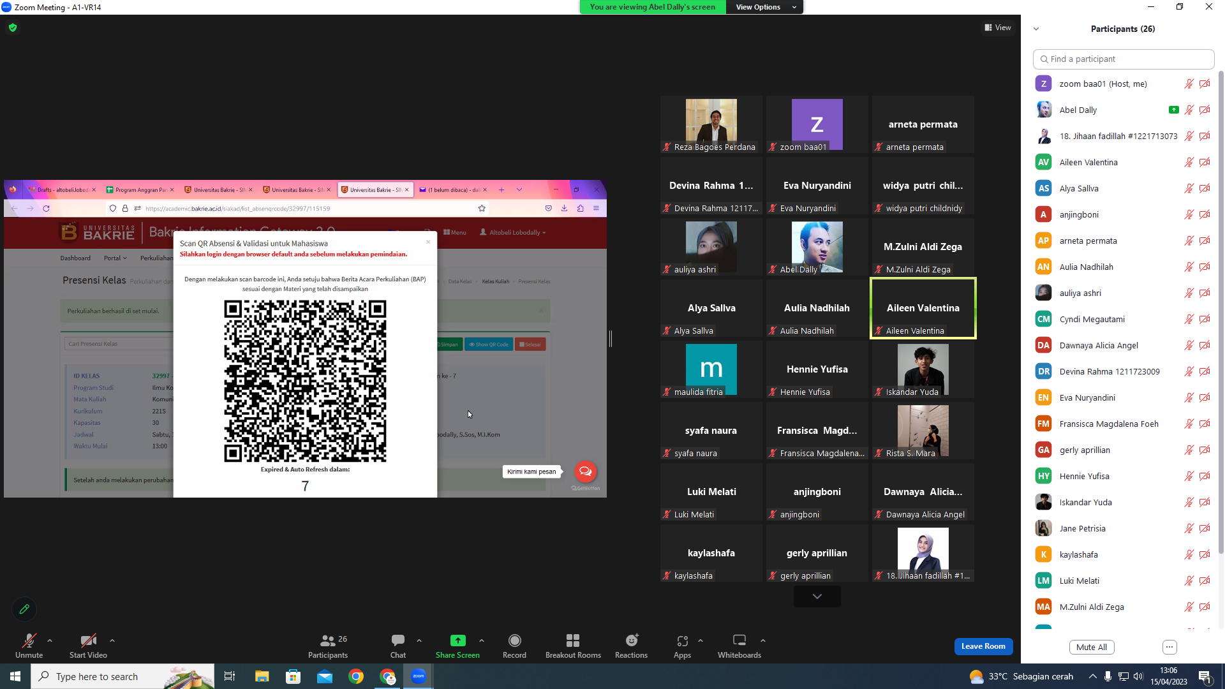Click the More options ellipsis in Participants
Screen dimensions: 1225x689
point(1169,647)
